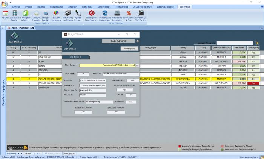Go to previous record navigation arrow
264x159 pixels.
coord(21,153)
